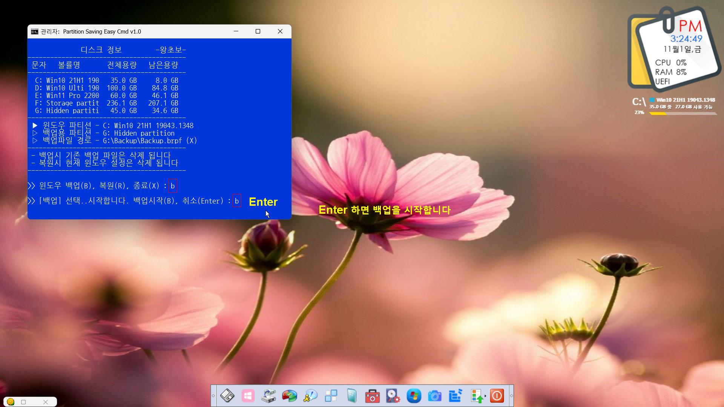724x407 pixels.
Task: Click the '디스크 정보' header text
Action: [x=101, y=50]
